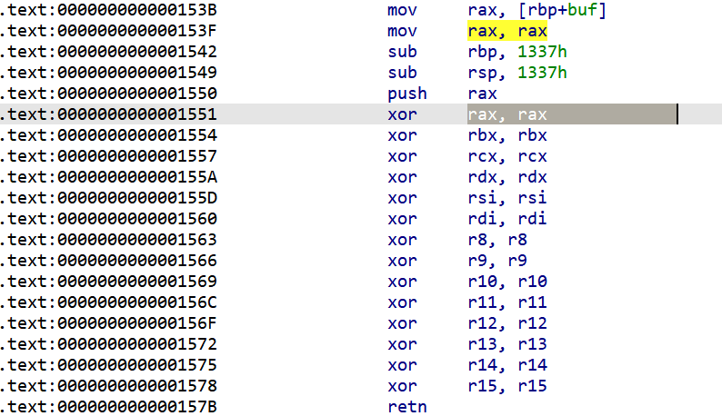This screenshot has width=722, height=416.
Task: Click the r13, r13 operand
Action: tap(507, 344)
